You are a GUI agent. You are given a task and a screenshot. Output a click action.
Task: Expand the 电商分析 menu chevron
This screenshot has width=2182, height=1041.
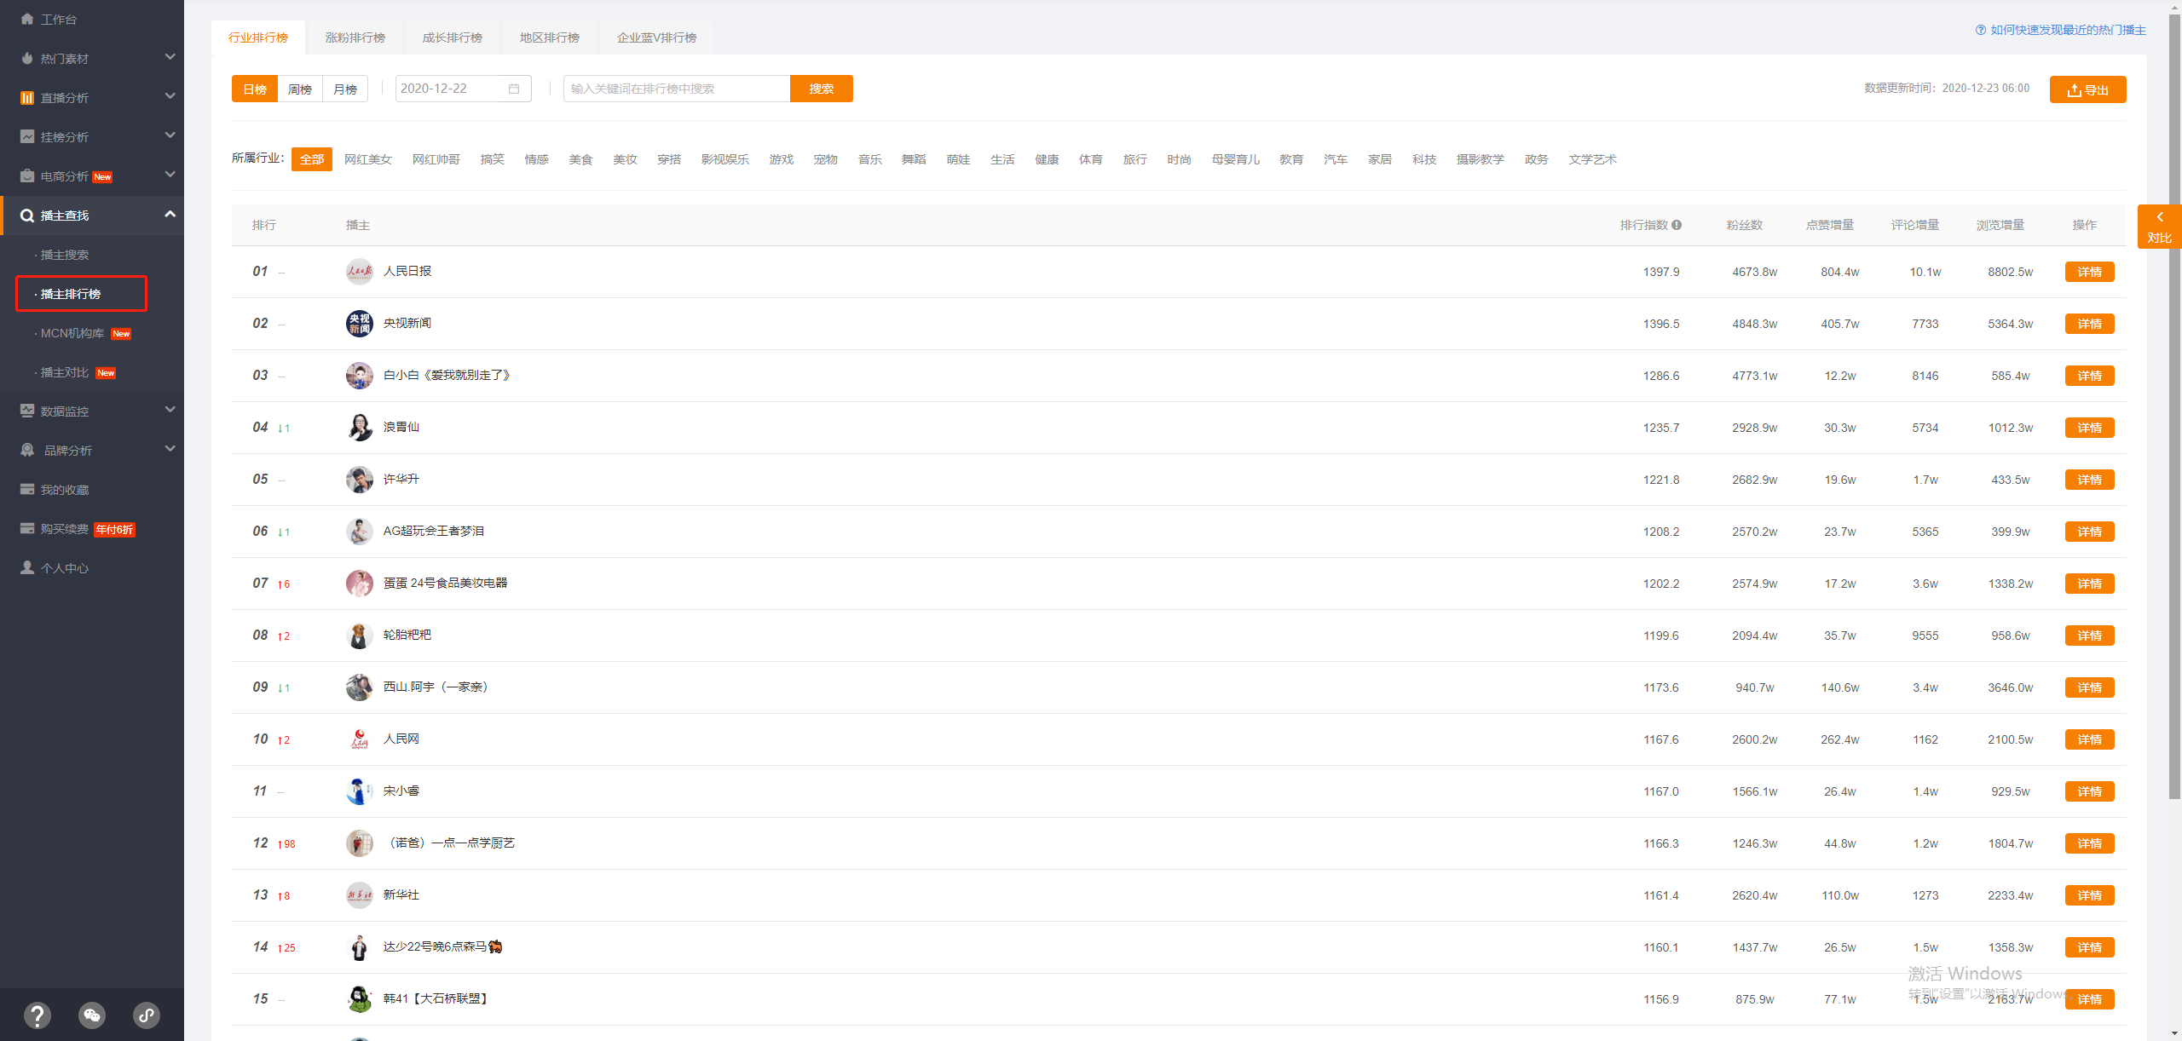[170, 175]
